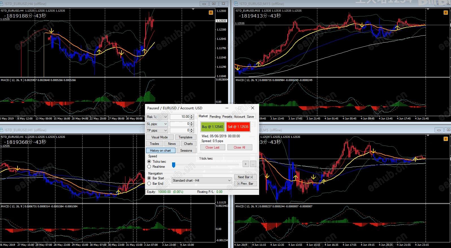Open the Sessions panel

click(x=186, y=151)
